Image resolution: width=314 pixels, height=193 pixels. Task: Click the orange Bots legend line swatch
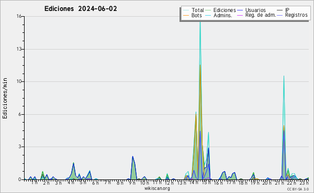186,15
